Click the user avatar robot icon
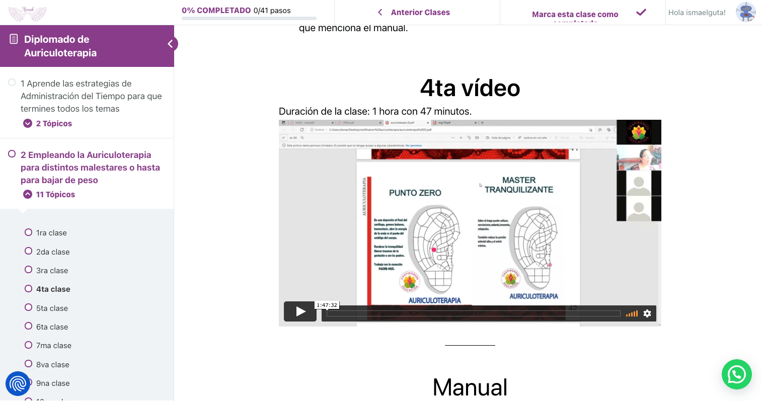This screenshot has height=402, width=762. click(x=745, y=12)
